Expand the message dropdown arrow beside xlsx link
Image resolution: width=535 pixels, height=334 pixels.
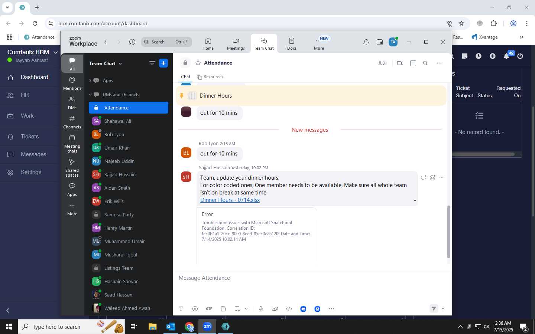[415, 201]
